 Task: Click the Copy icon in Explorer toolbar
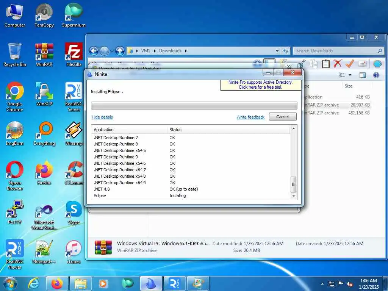(x=314, y=64)
